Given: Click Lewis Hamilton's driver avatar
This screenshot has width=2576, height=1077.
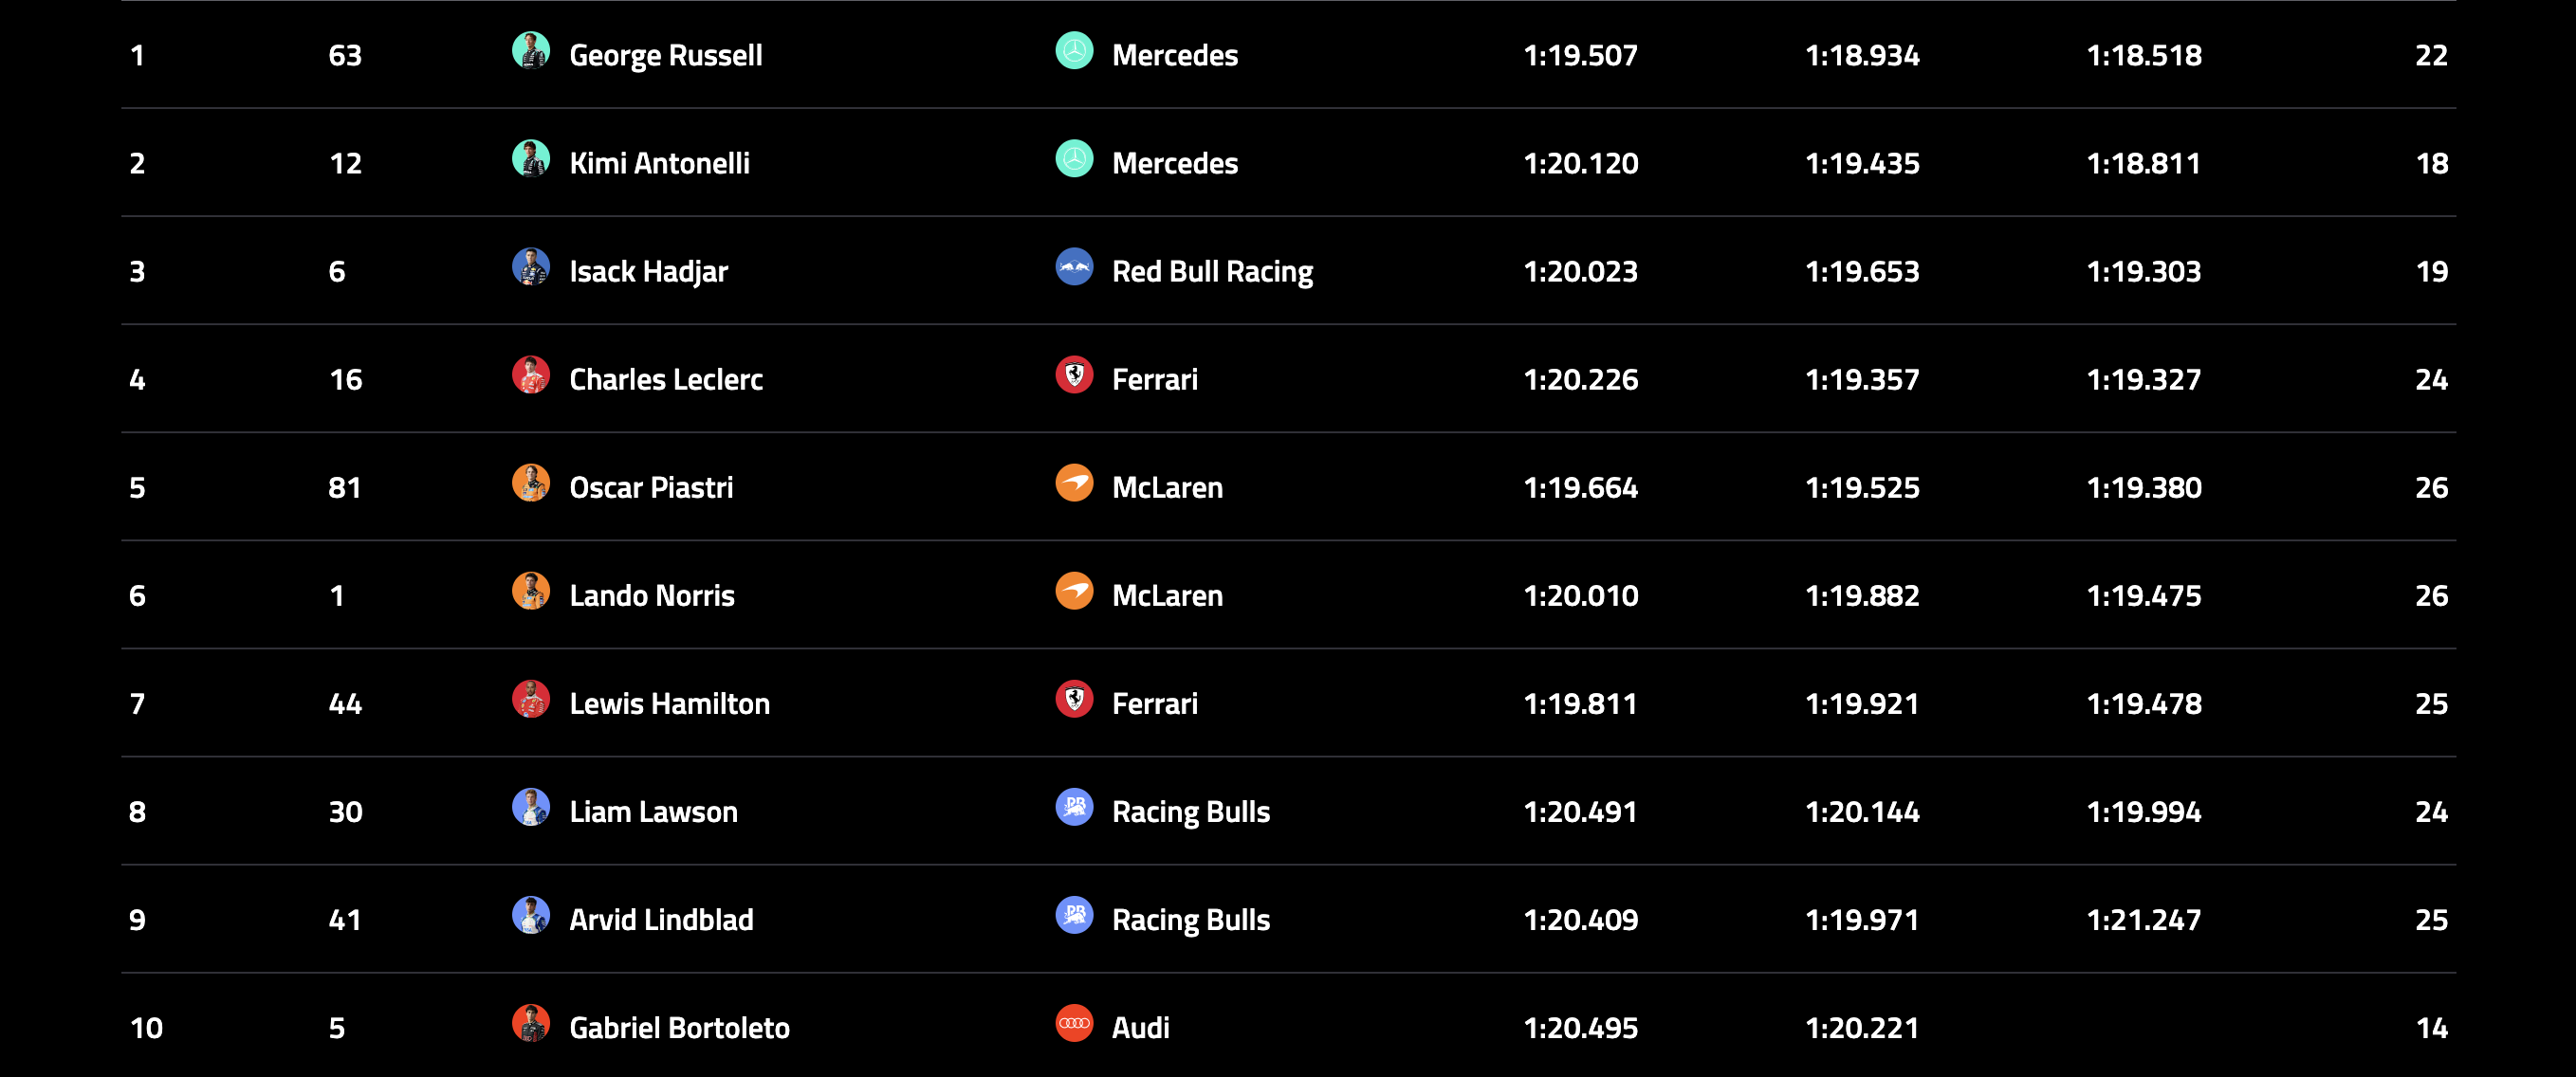Looking at the screenshot, I should [531, 698].
